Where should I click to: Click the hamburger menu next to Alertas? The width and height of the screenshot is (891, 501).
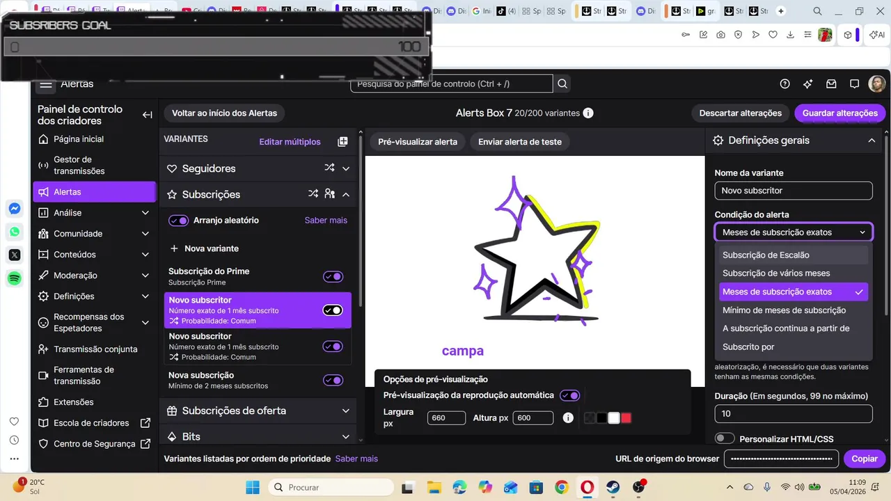[46, 84]
